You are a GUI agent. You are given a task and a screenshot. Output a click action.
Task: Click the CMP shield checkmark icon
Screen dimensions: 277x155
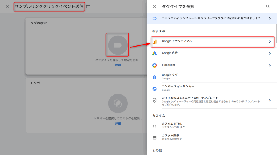[154, 100]
